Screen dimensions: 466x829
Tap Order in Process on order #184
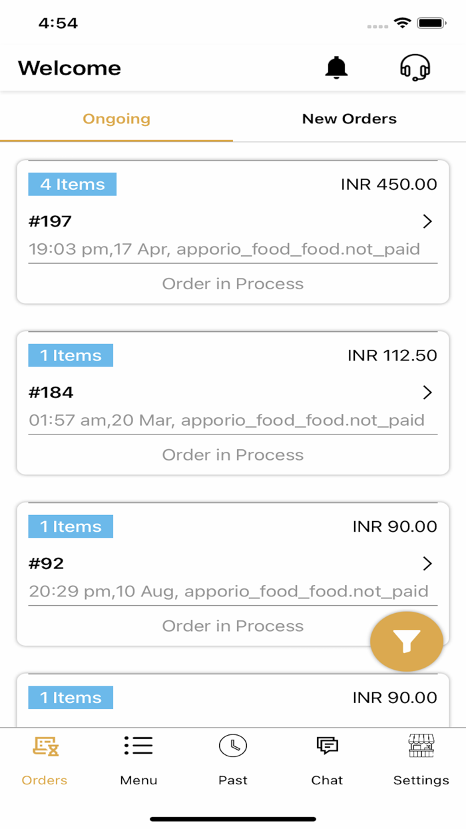coord(233,455)
